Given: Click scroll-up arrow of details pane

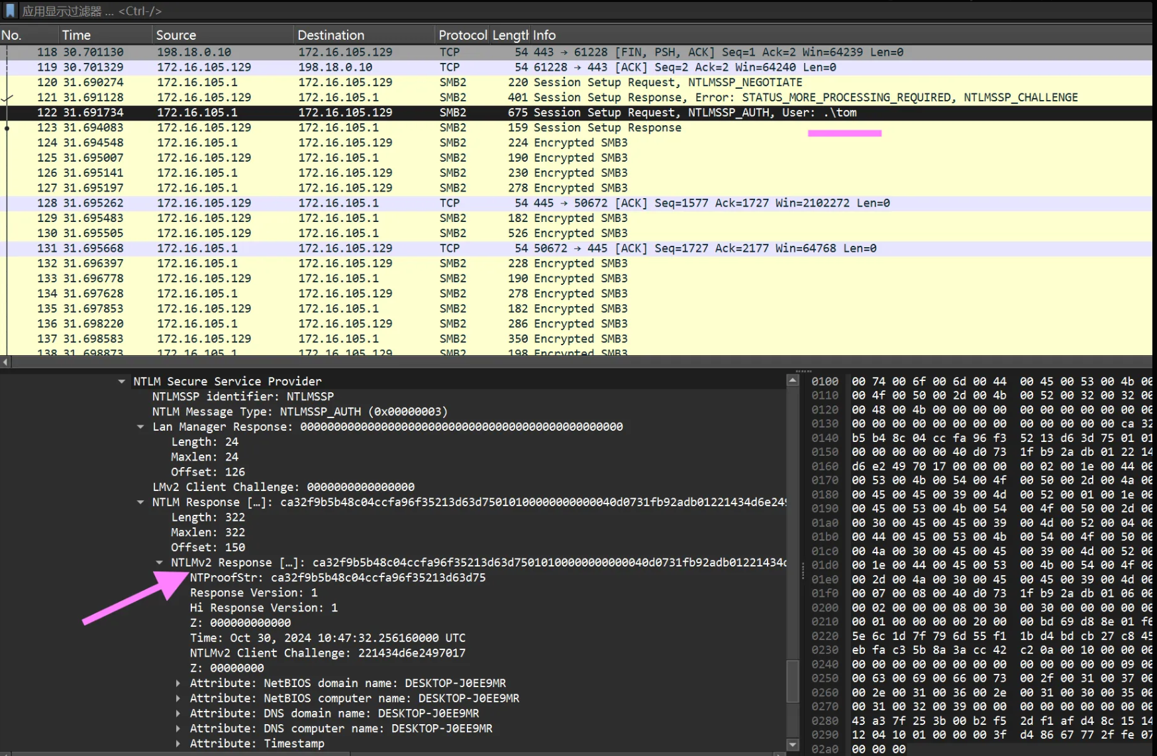Looking at the screenshot, I should coord(792,380).
